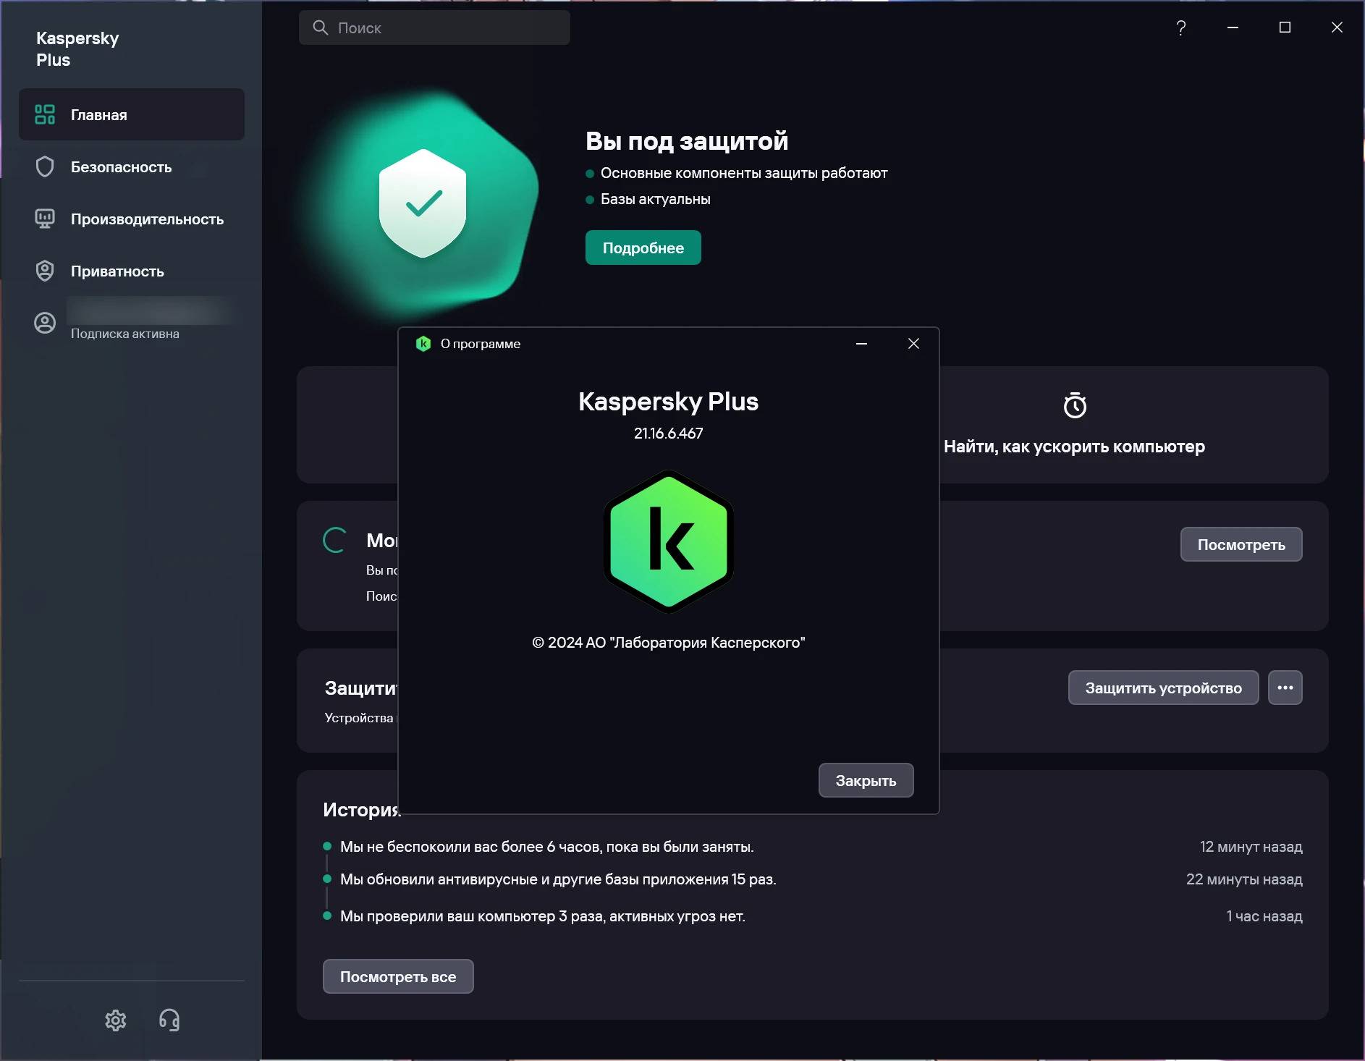Open help with the question mark icon

coord(1181,28)
